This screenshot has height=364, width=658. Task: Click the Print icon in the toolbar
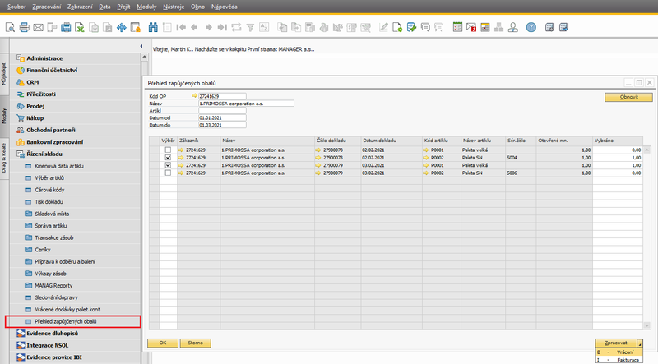pos(25,28)
